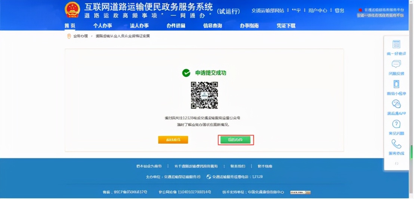414x199 pixels.
Task: Click the orange button left of green one
Action: (173, 140)
